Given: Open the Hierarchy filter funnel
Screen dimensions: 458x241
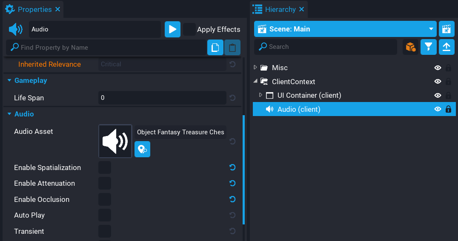Looking at the screenshot, I should pos(429,47).
